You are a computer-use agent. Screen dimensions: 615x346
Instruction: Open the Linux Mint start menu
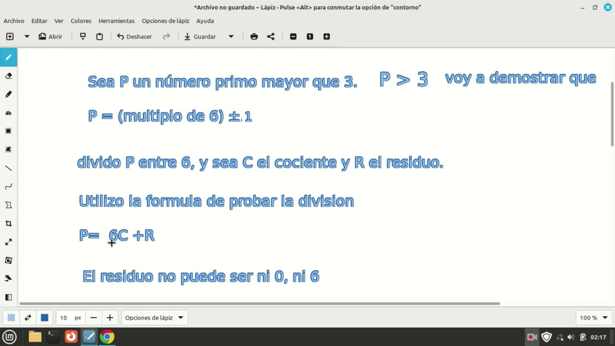pyautogui.click(x=10, y=337)
